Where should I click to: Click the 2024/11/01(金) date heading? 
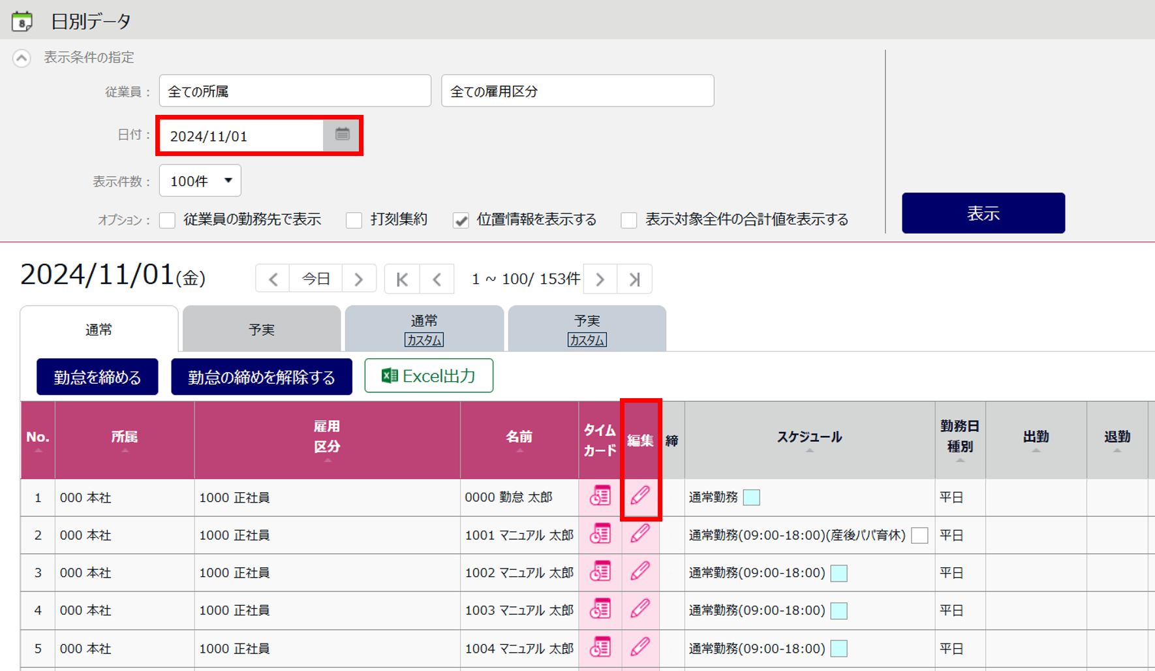point(113,275)
